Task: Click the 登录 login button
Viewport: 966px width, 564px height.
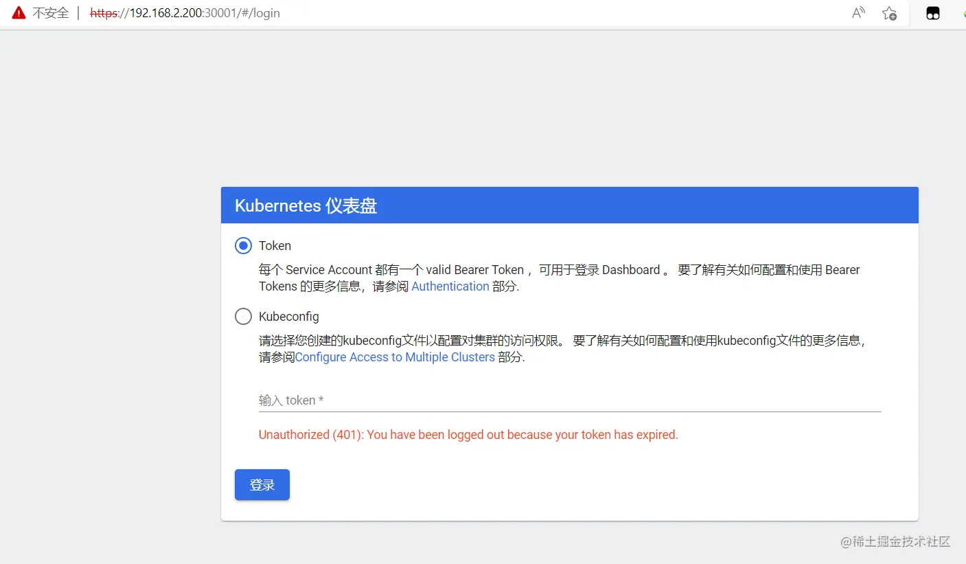Action: (262, 485)
